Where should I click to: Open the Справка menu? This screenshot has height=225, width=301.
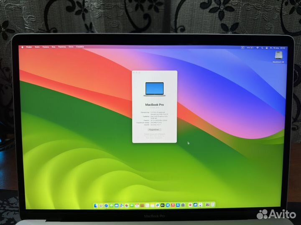[x=80, y=47]
